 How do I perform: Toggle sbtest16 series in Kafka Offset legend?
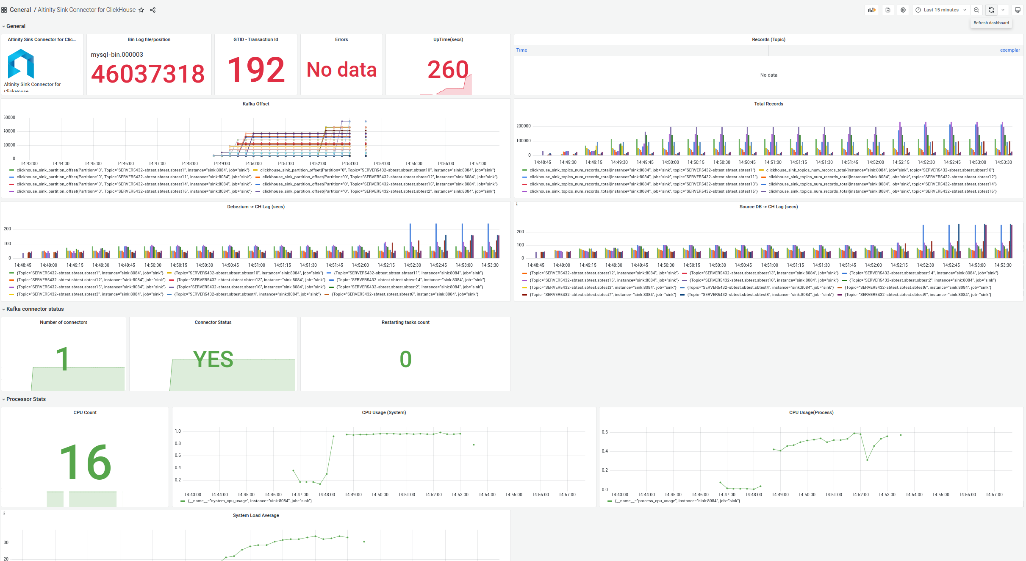coord(134,191)
